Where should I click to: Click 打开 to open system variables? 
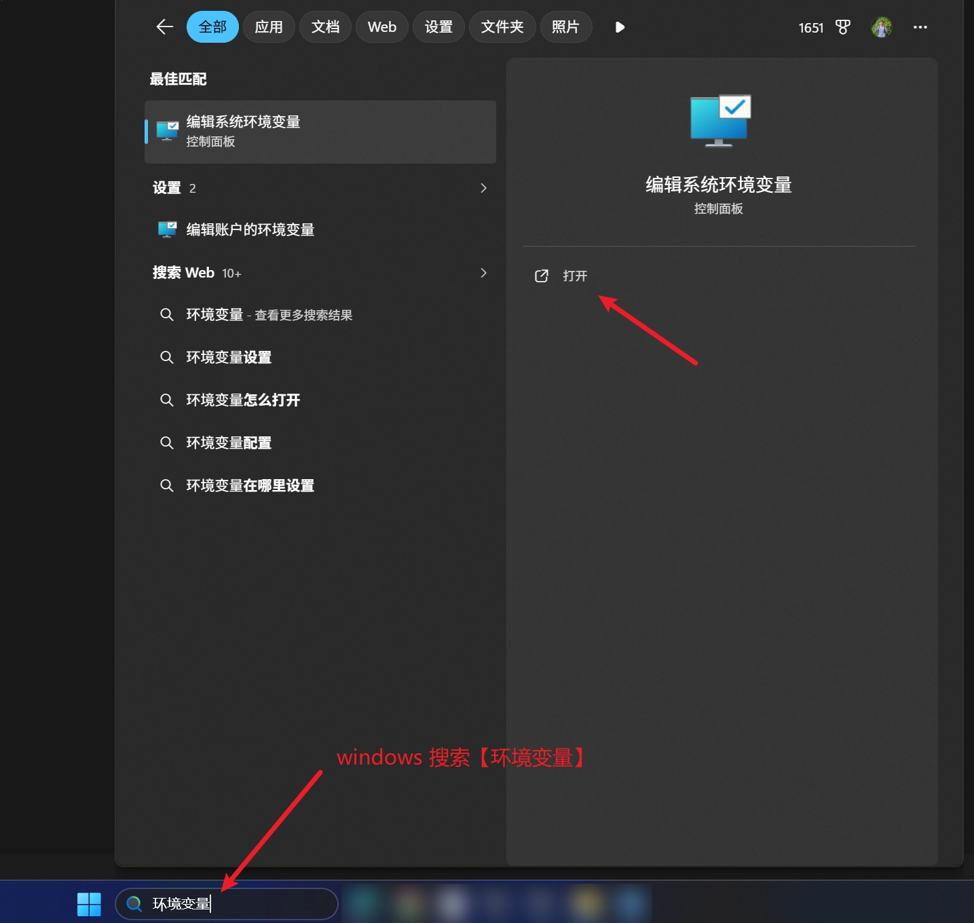tap(575, 276)
